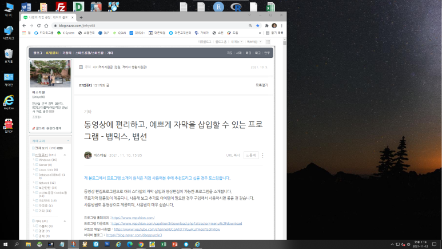Close the Naver blog tab
This screenshot has width=442, height=249.
click(73, 18)
